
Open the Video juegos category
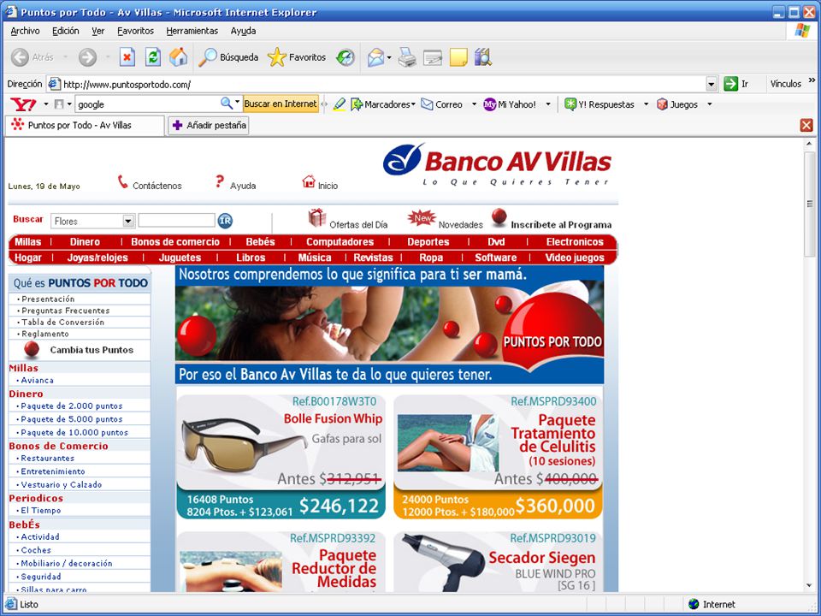(575, 258)
